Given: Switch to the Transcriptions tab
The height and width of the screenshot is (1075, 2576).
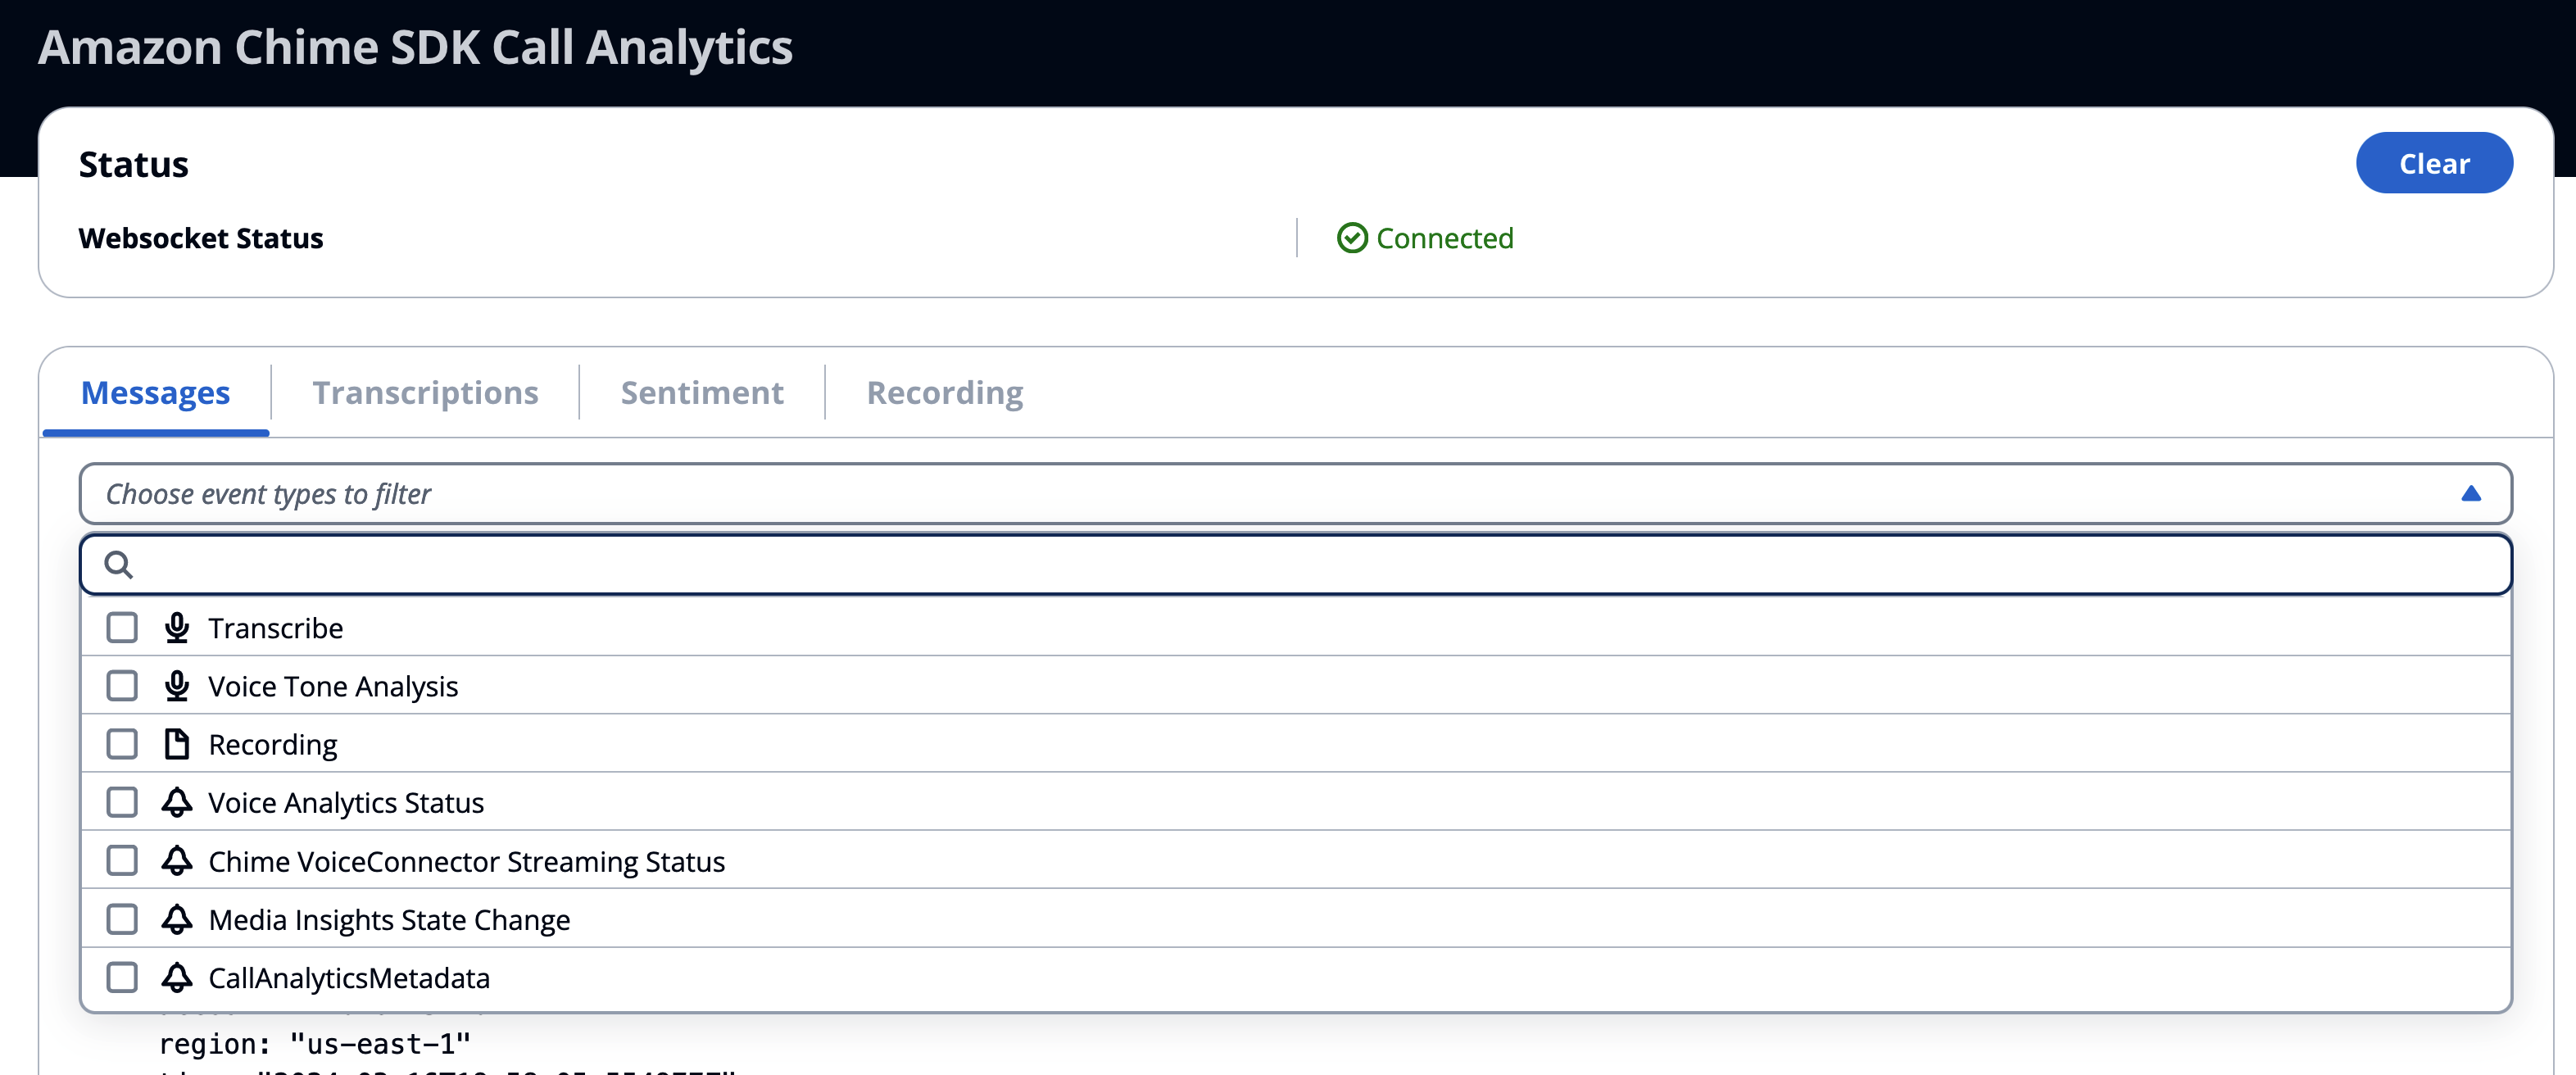Looking at the screenshot, I should (425, 393).
